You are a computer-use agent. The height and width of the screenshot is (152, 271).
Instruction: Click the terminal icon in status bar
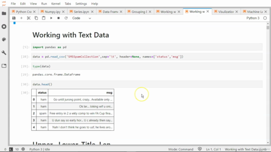tap(11, 149)
